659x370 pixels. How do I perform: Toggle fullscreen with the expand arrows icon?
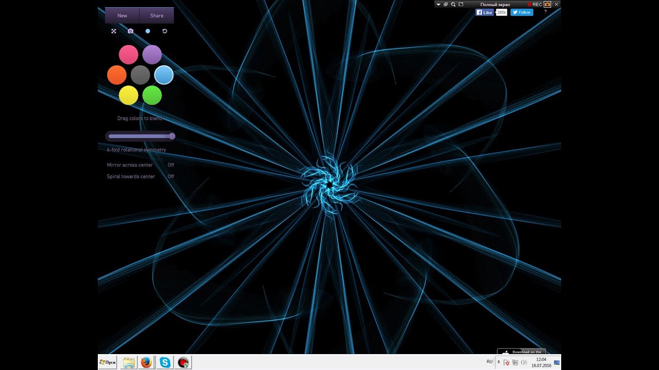click(x=114, y=31)
